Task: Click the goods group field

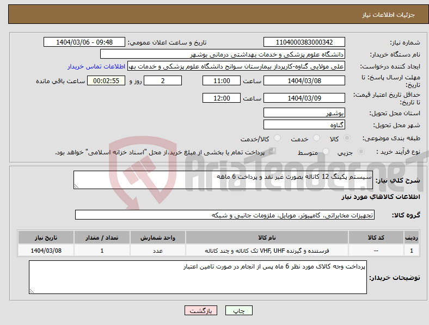Action: point(225,215)
